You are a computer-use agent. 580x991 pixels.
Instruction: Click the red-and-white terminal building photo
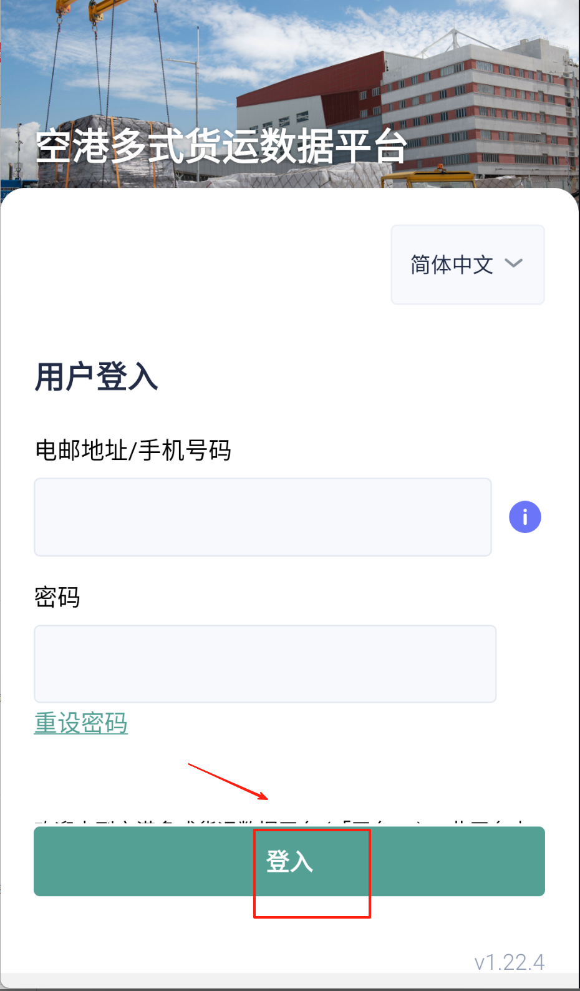point(474,106)
